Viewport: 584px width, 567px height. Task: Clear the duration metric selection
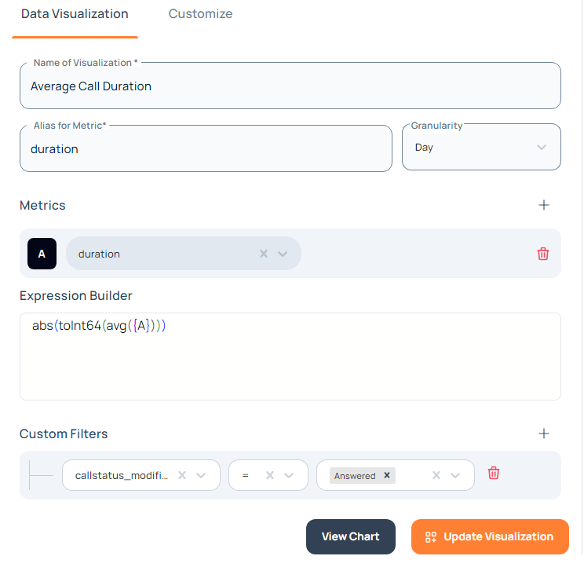tap(264, 254)
